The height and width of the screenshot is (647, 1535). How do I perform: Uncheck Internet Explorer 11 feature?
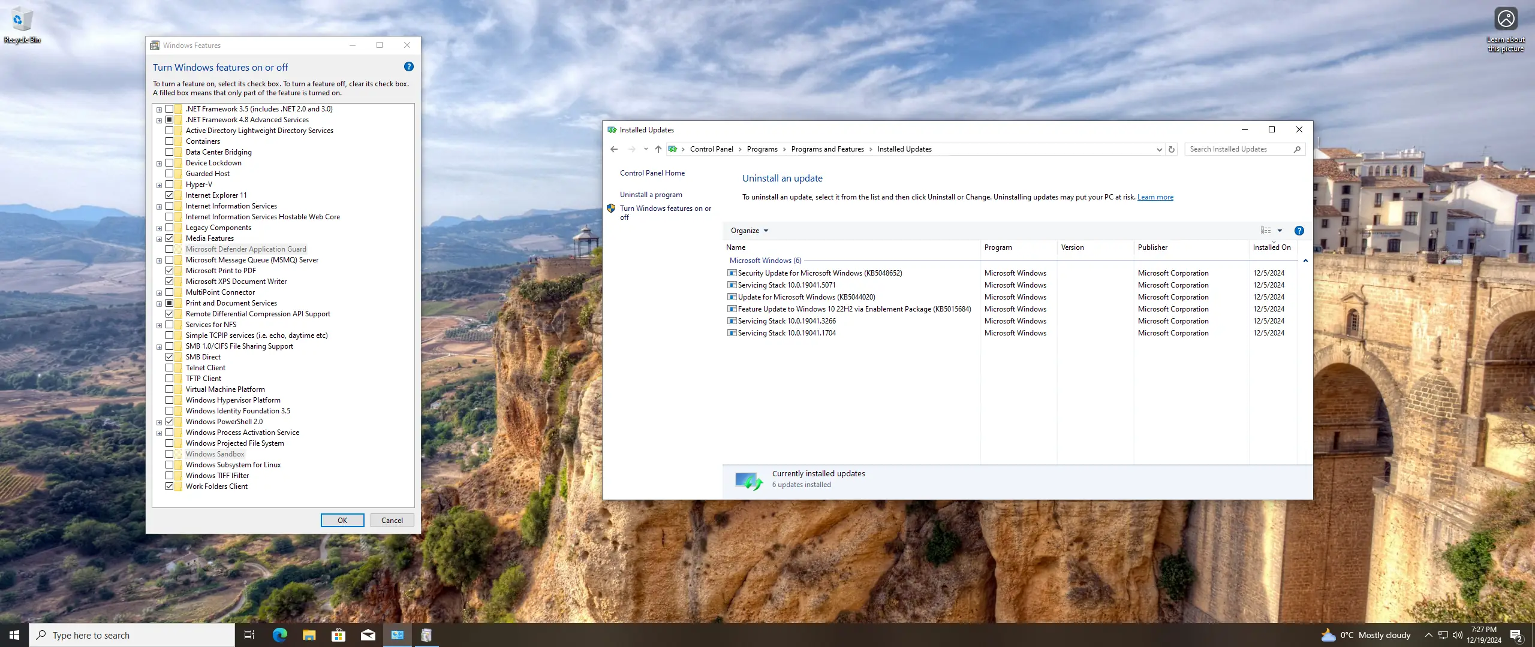click(170, 195)
